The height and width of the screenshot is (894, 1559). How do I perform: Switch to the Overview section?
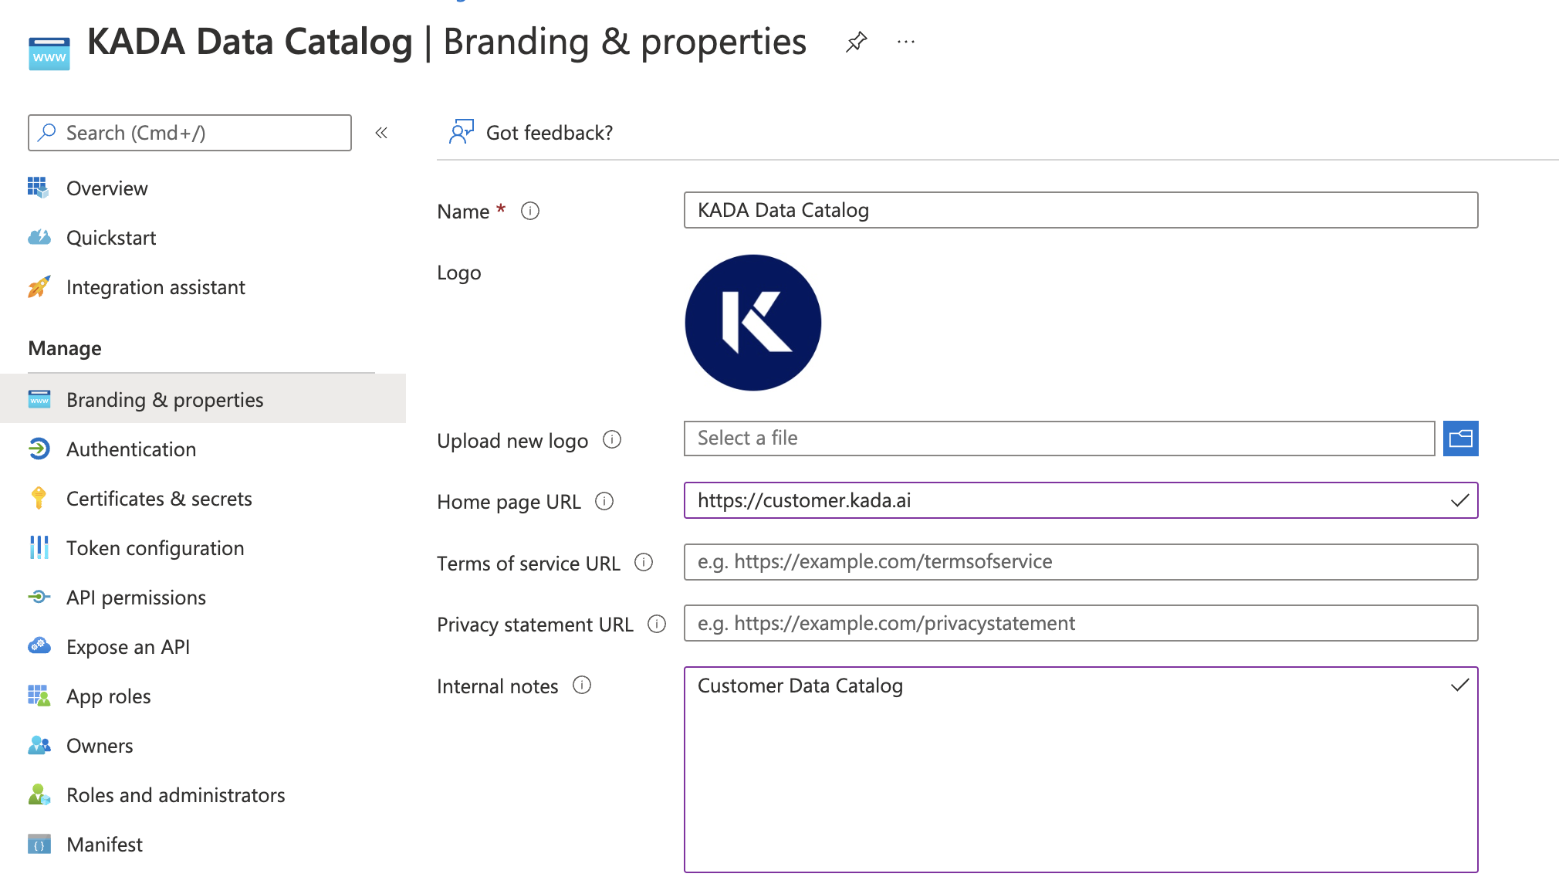[107, 188]
